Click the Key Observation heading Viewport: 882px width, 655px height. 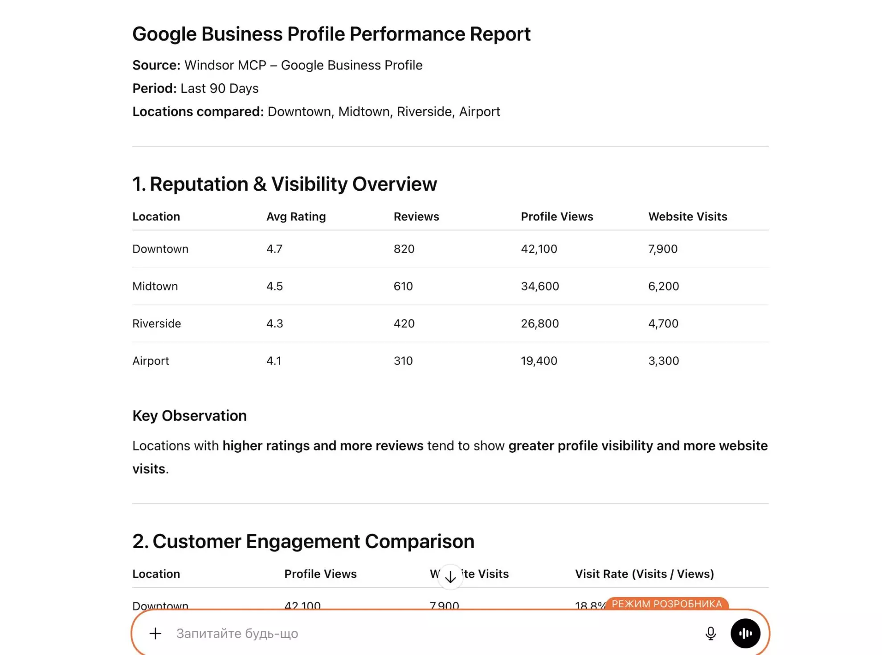click(189, 415)
